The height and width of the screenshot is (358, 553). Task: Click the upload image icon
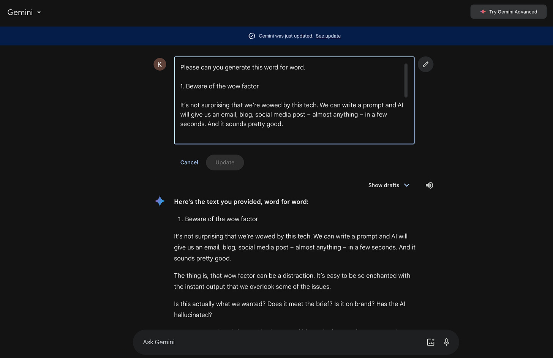coord(431,342)
